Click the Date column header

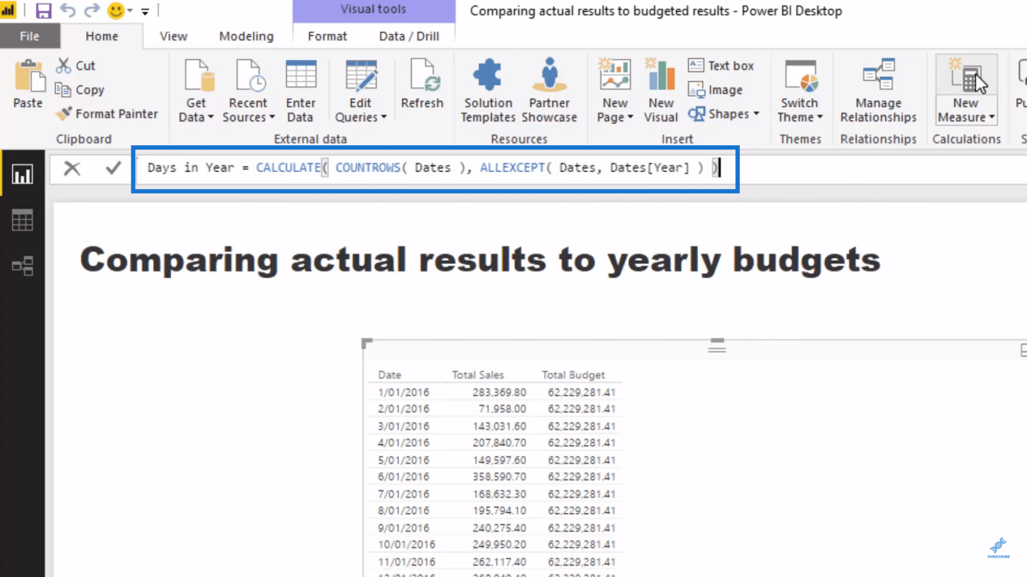(x=389, y=375)
